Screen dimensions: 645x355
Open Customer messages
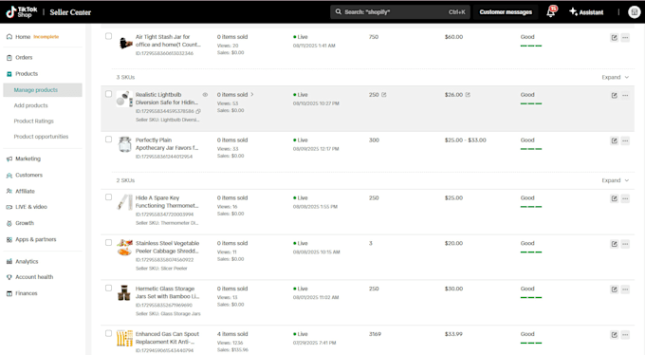click(506, 12)
